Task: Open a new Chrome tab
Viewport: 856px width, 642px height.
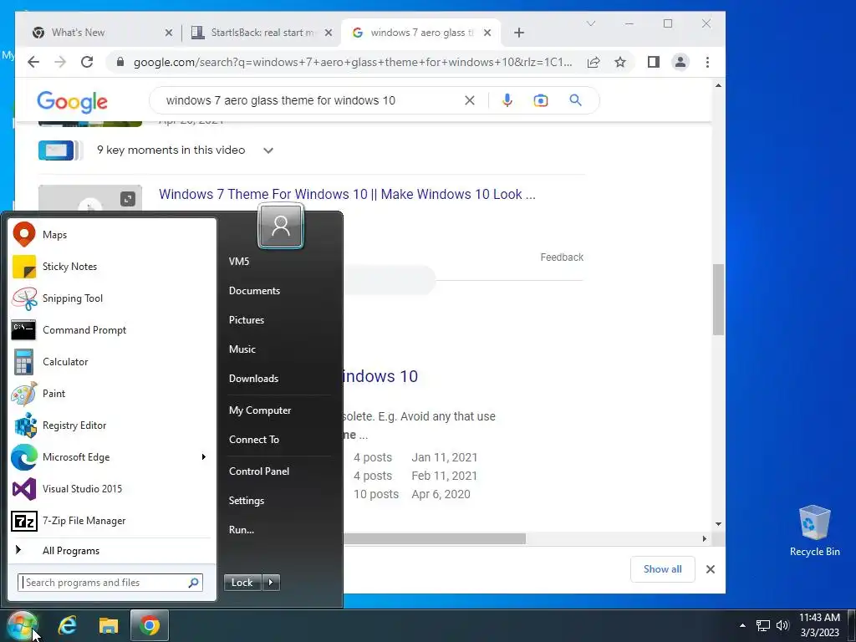Action: tap(519, 33)
